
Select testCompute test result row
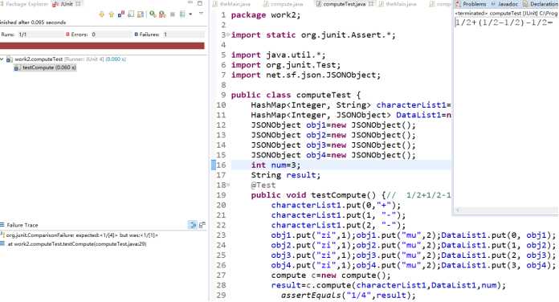[x=45, y=67]
